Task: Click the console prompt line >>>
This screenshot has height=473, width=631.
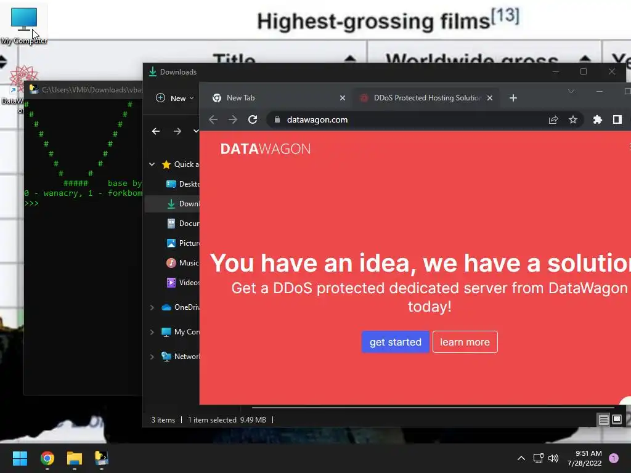Action: click(31, 203)
